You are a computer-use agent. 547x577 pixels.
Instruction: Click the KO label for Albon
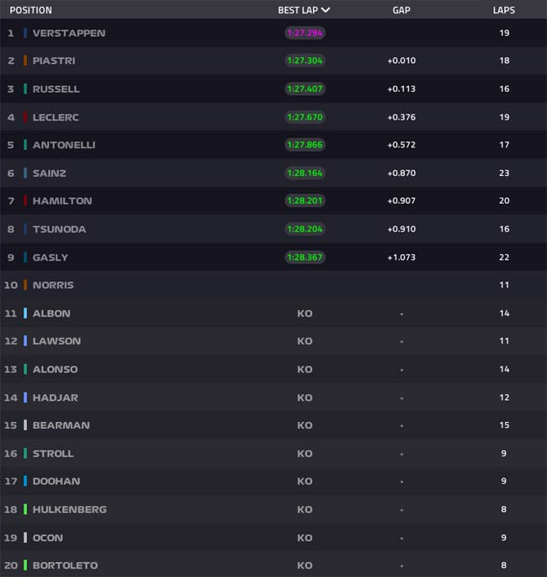pyautogui.click(x=305, y=313)
